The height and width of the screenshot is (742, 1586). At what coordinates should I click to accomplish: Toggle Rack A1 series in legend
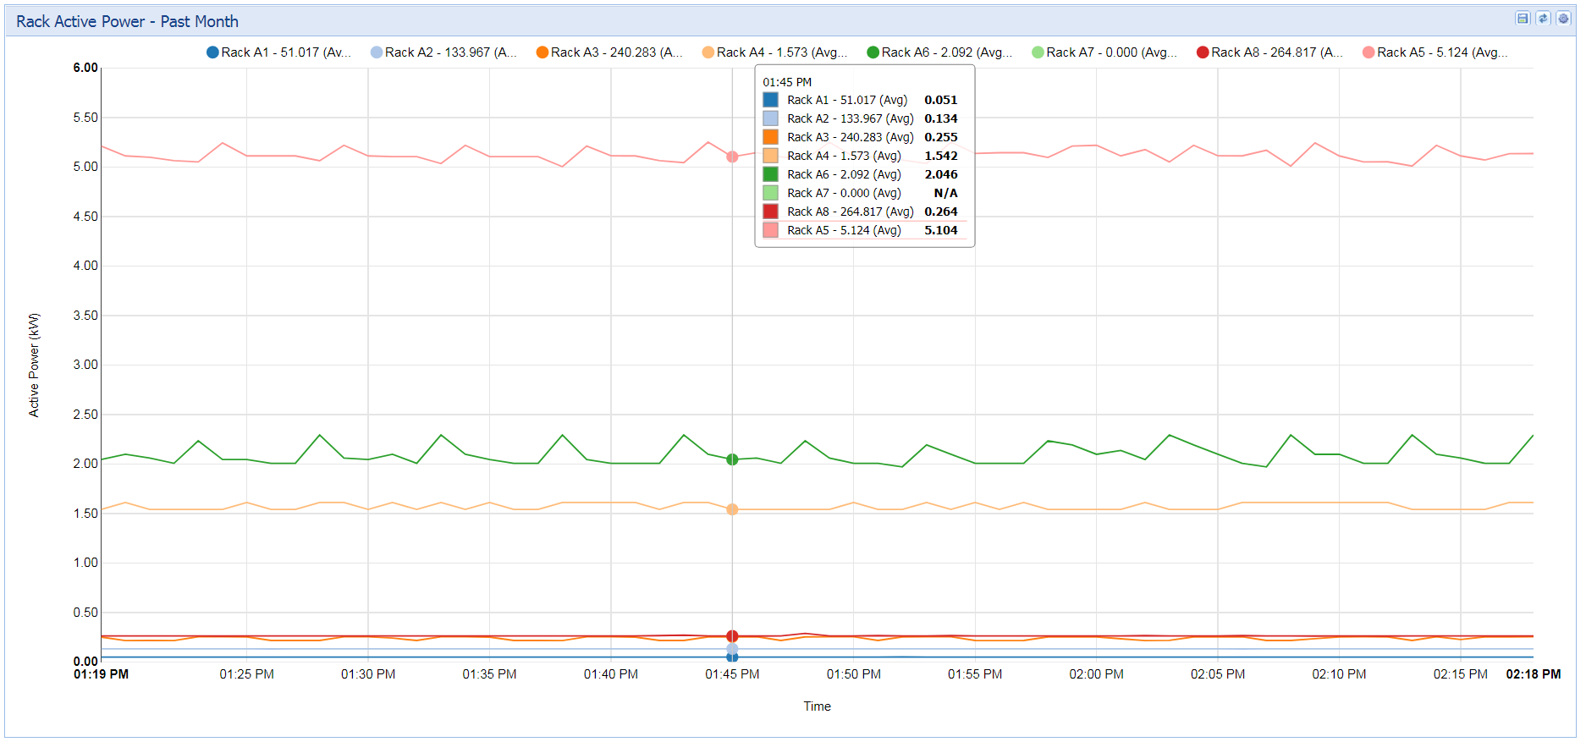pyautogui.click(x=279, y=52)
